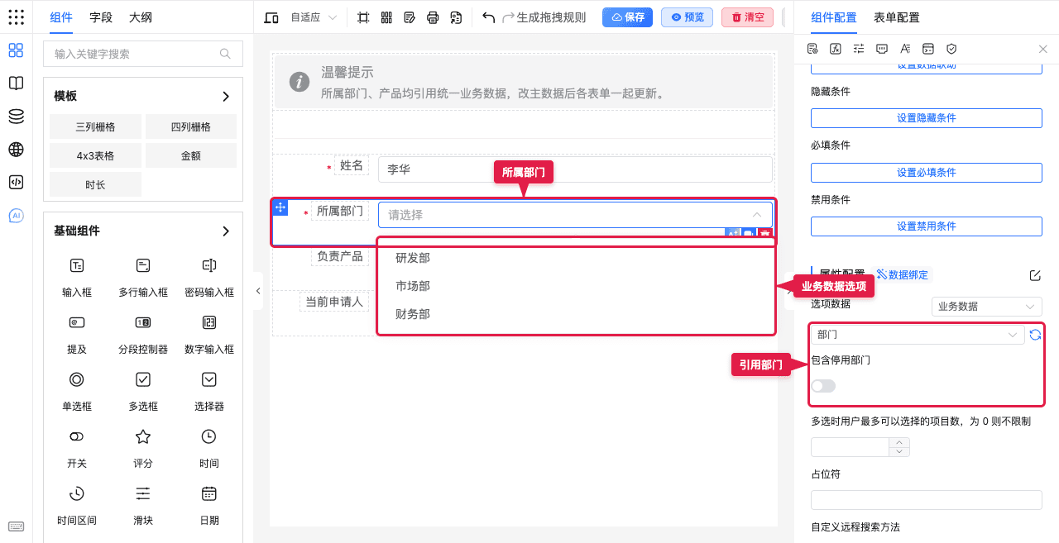Click the 姓名 input containing 李华
1059x543 pixels.
click(x=575, y=169)
